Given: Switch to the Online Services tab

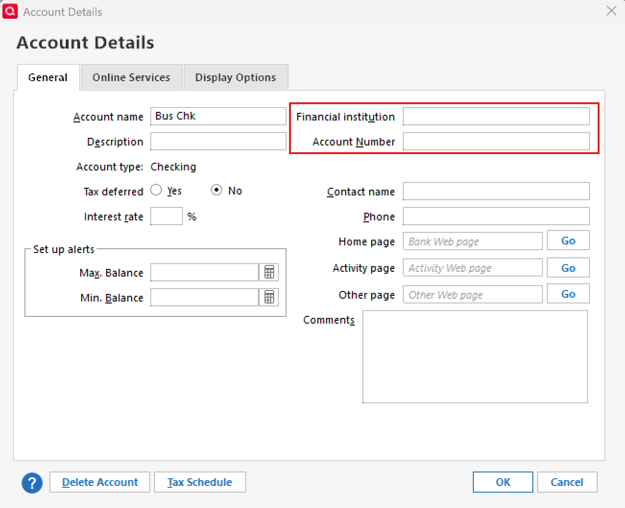Looking at the screenshot, I should (131, 77).
